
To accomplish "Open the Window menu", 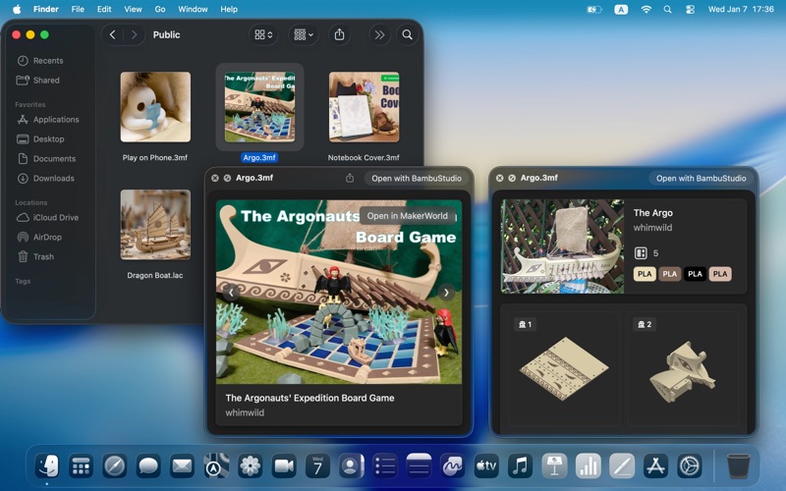I will click(x=193, y=9).
